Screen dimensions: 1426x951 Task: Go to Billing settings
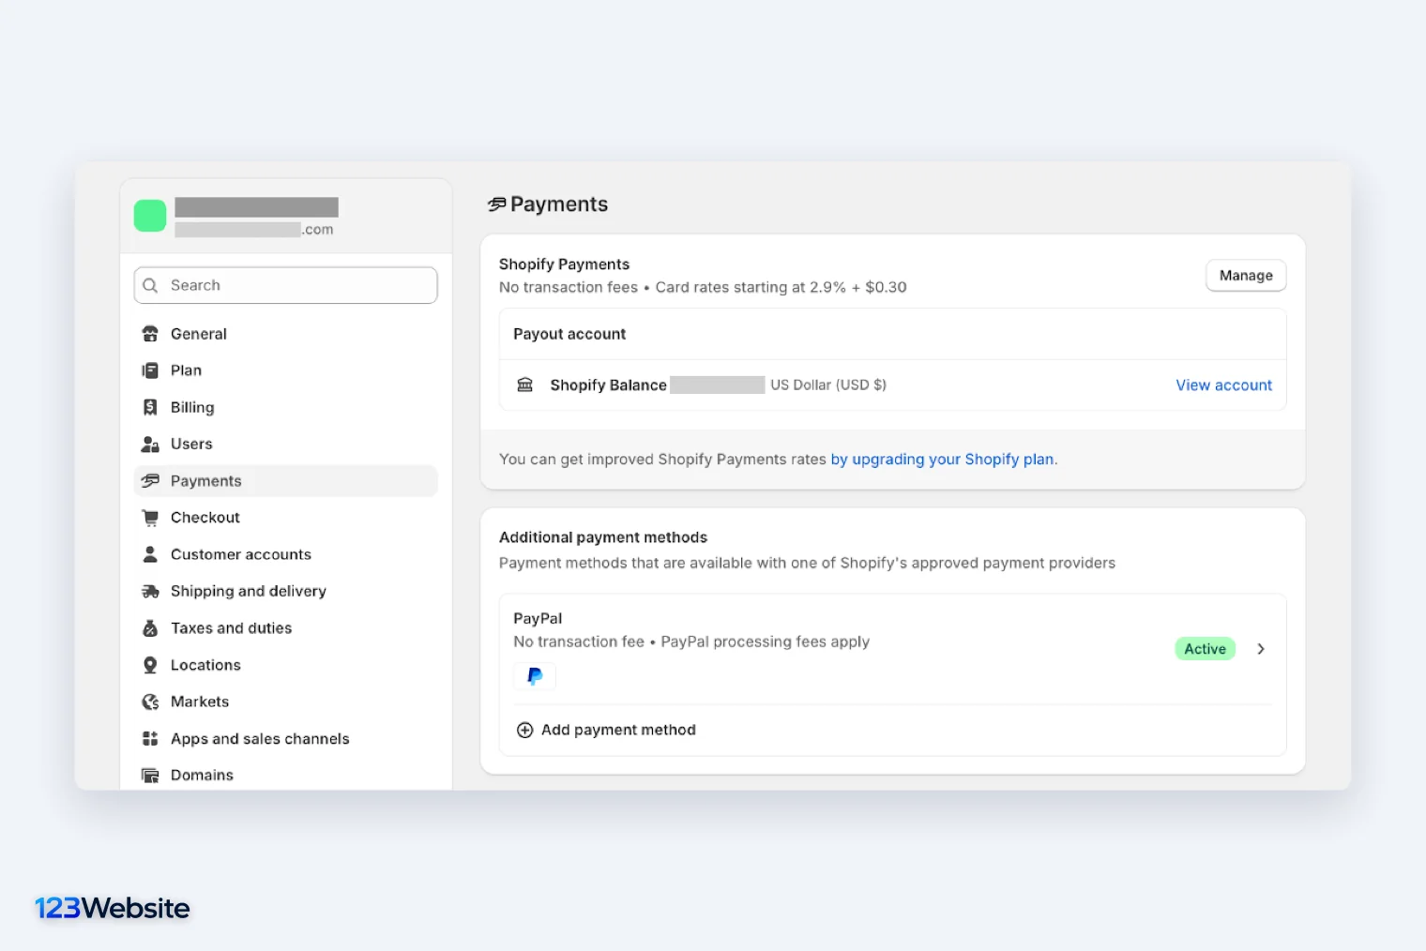pos(285,407)
